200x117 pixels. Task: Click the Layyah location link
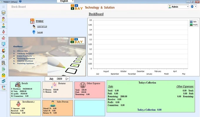40,32
